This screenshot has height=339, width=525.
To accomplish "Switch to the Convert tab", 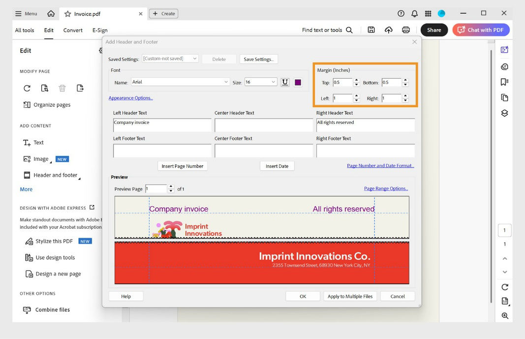I will [72, 30].
